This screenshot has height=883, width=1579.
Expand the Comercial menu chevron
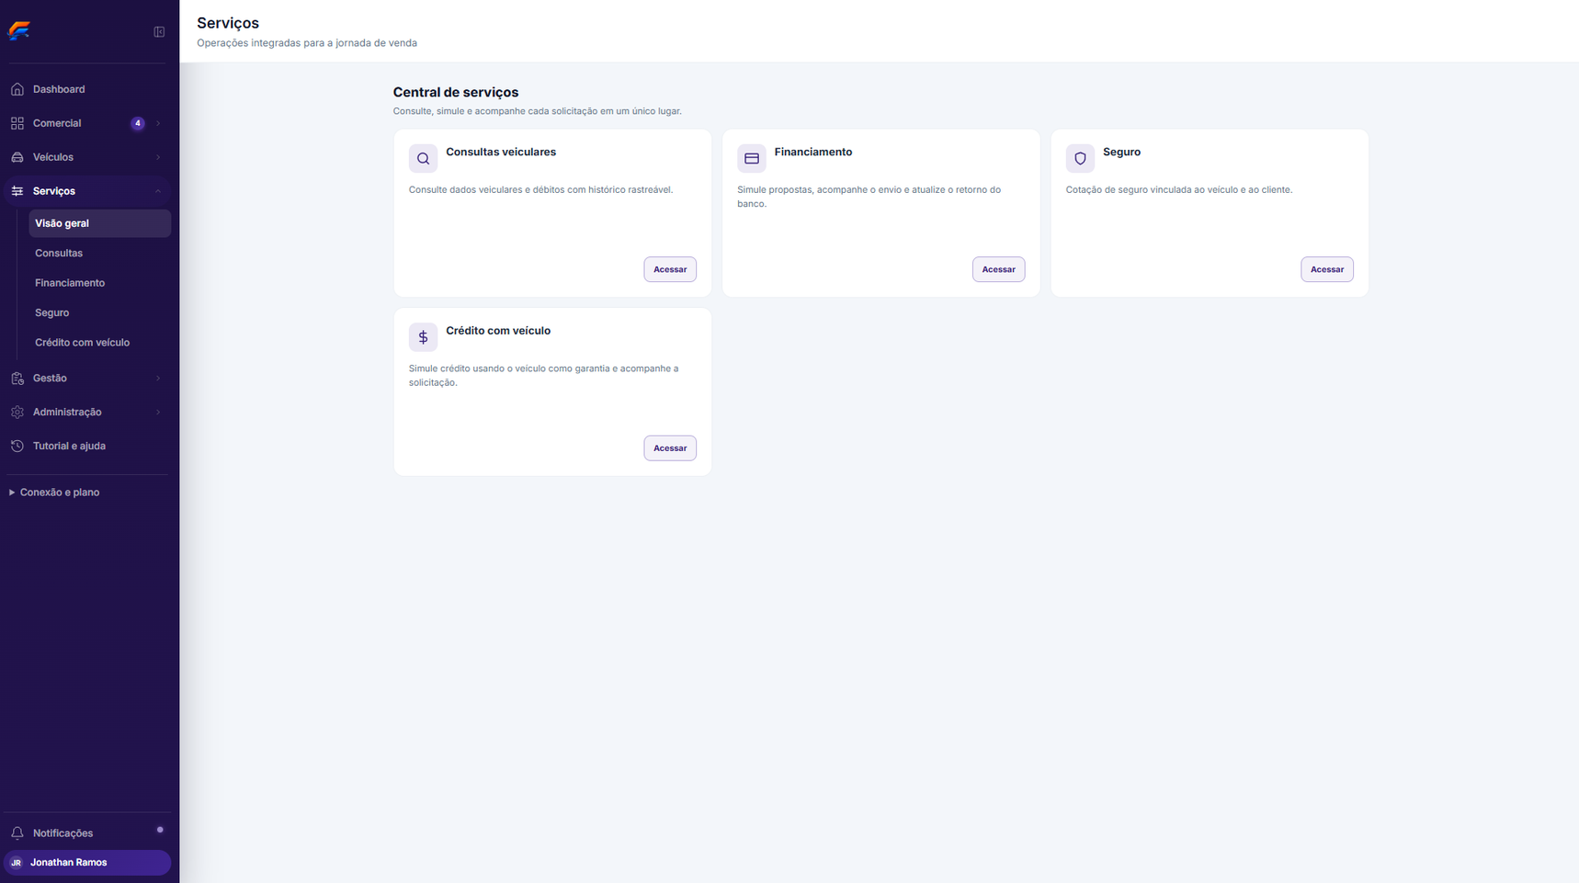(158, 123)
